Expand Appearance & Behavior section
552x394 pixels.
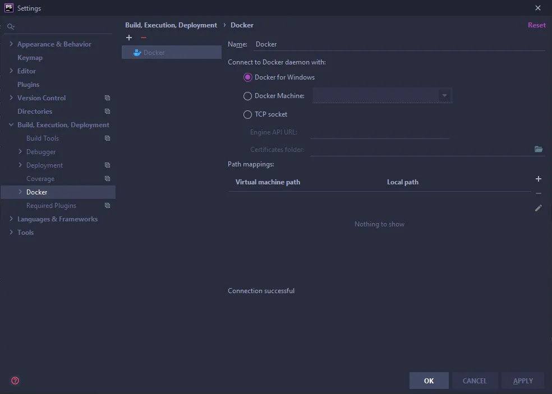[11, 44]
